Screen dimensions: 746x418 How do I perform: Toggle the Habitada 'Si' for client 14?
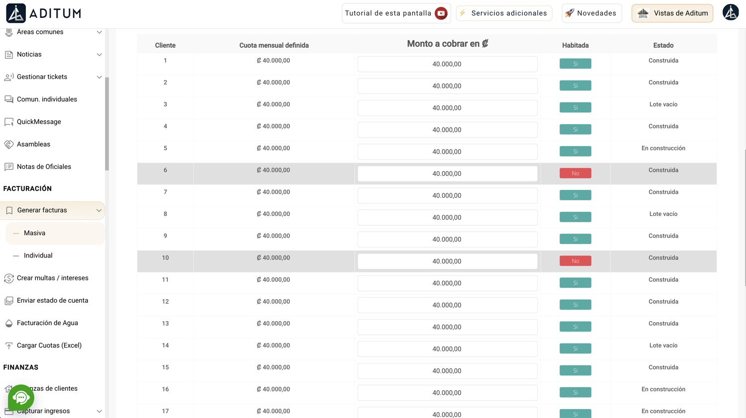575,348
